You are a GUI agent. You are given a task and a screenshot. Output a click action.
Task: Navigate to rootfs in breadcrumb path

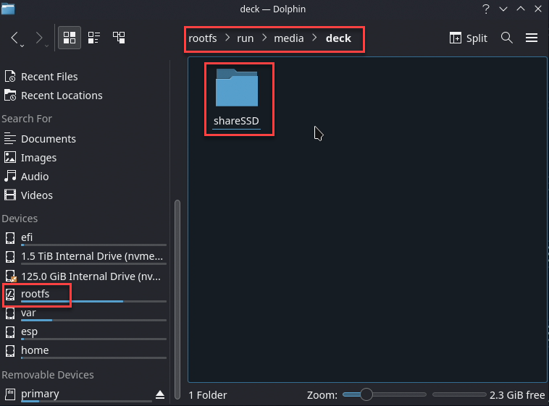(203, 38)
